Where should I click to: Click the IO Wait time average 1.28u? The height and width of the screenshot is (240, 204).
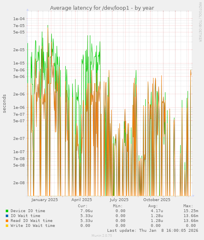(157, 216)
